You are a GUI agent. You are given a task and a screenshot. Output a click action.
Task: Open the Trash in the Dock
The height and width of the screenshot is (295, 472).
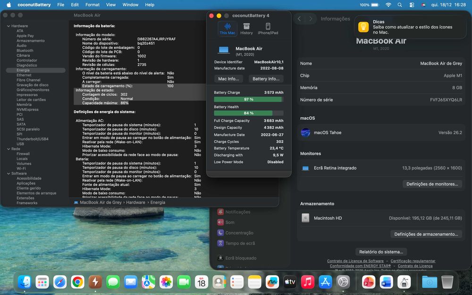(x=447, y=282)
